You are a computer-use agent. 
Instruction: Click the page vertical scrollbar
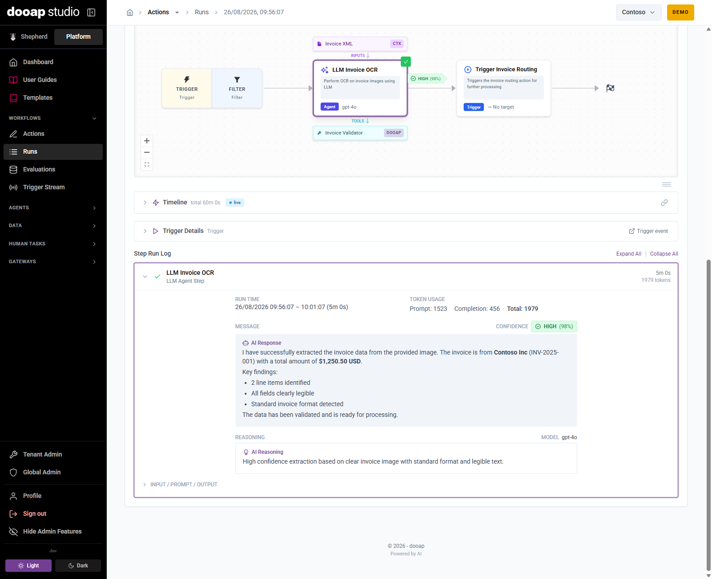pyautogui.click(x=708, y=414)
